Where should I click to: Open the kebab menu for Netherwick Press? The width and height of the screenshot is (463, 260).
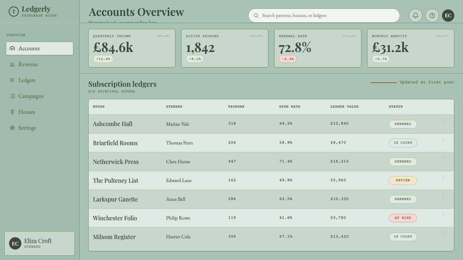tap(443, 159)
